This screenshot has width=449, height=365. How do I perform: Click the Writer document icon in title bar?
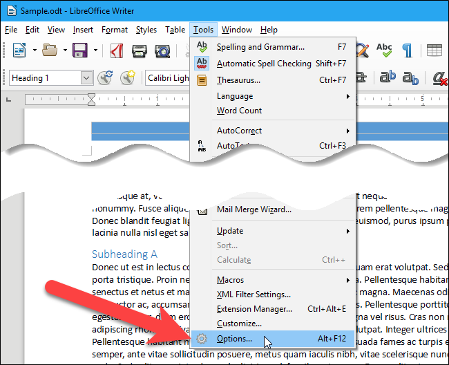click(x=12, y=11)
